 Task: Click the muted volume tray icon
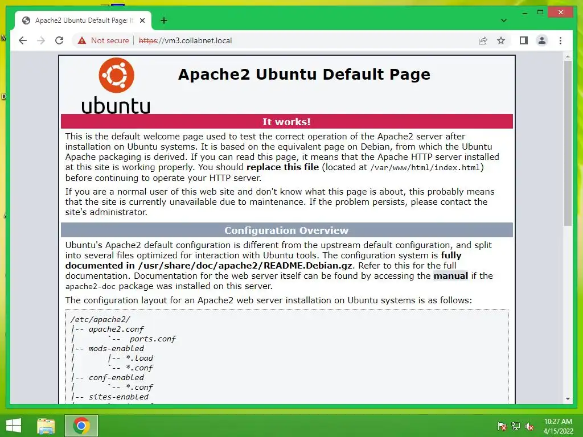[529, 426]
